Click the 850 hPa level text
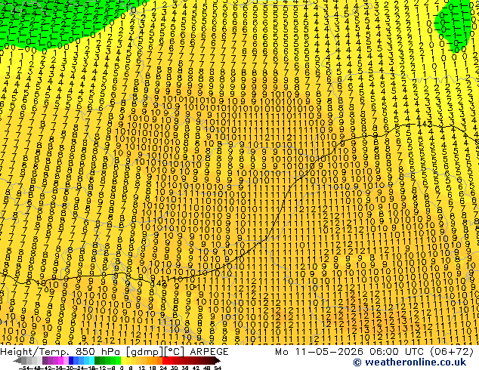 click(97, 352)
